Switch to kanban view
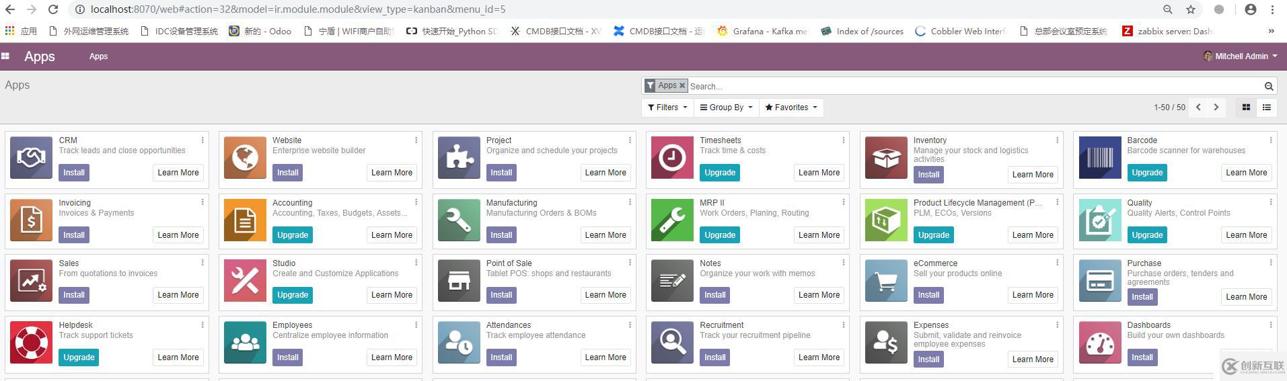The width and height of the screenshot is (1287, 381). tap(1246, 108)
